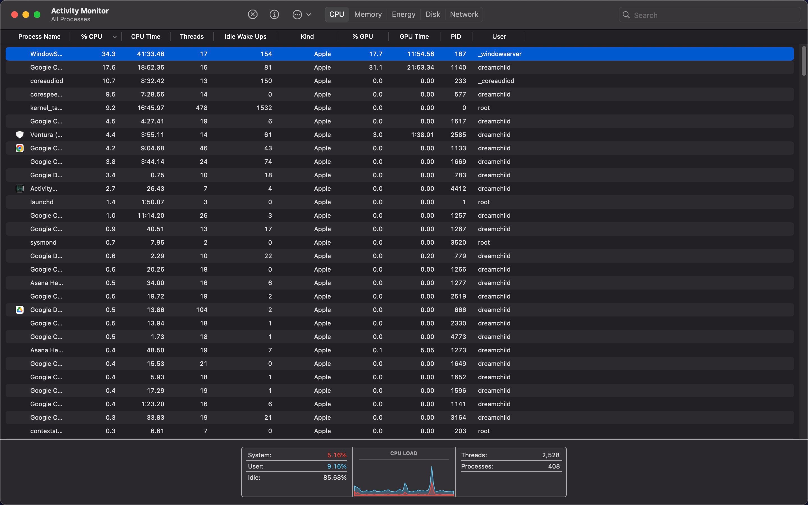The image size is (808, 505).
Task: Click the quit process (X) toolbar icon
Action: click(x=253, y=14)
